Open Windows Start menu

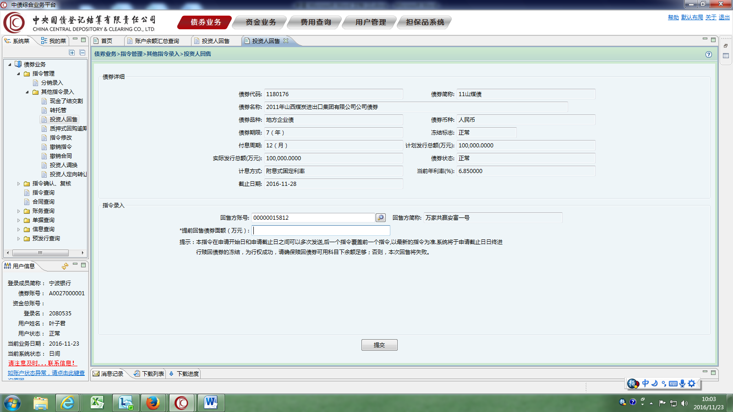12,403
